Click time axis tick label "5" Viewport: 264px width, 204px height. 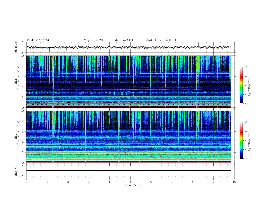(130, 182)
